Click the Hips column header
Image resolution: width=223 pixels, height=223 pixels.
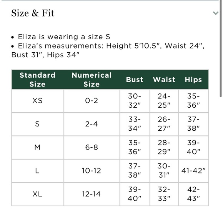click(193, 80)
